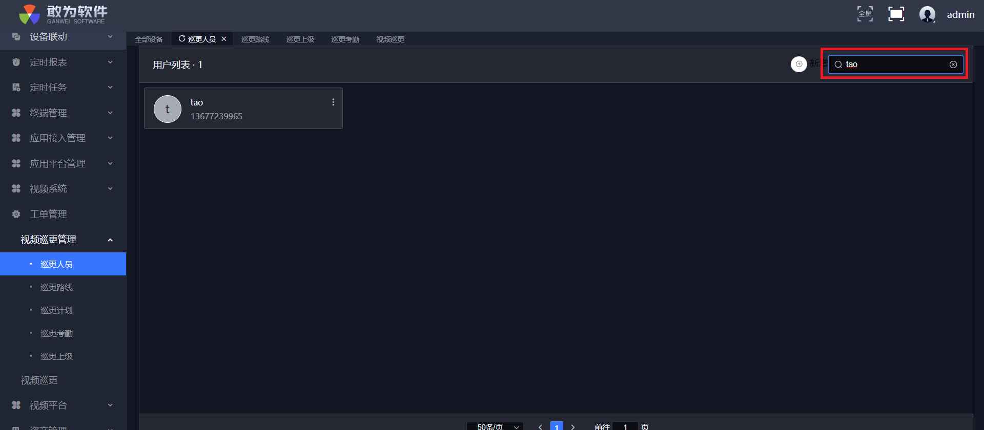Open the admin account name
The width and height of the screenshot is (984, 430).
coord(960,15)
